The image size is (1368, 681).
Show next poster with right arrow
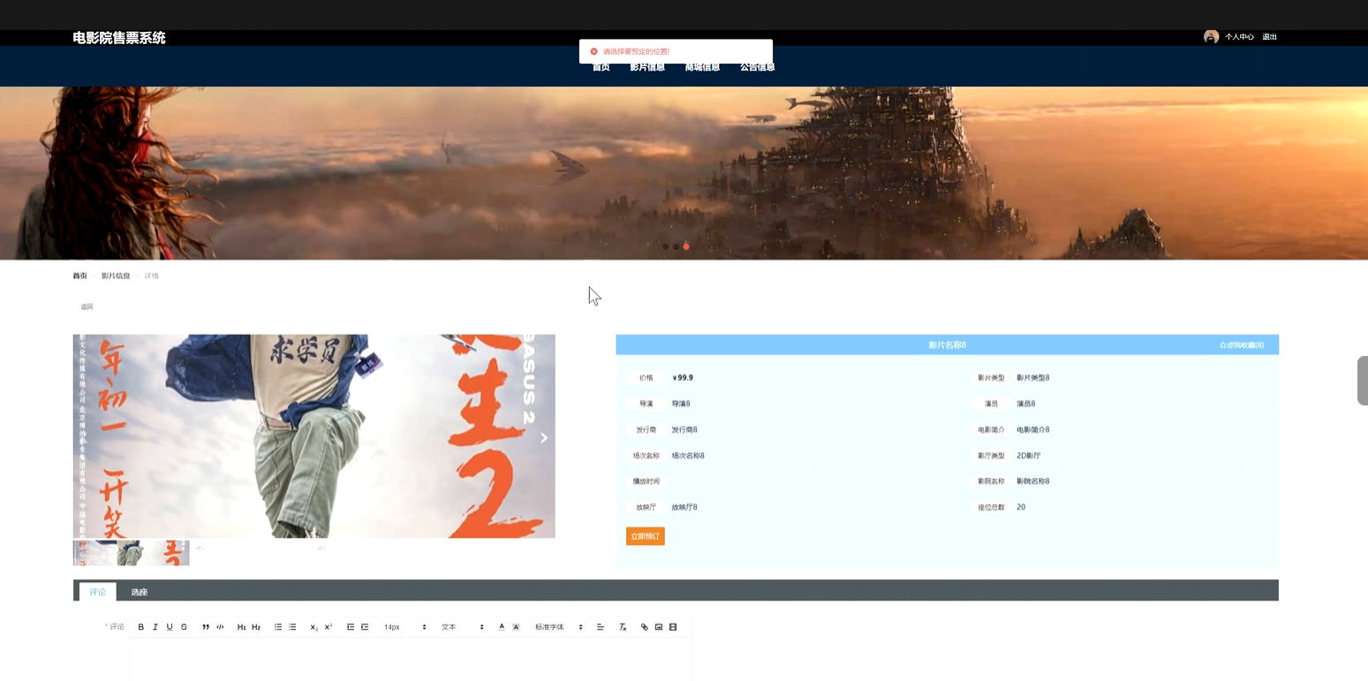(x=544, y=438)
